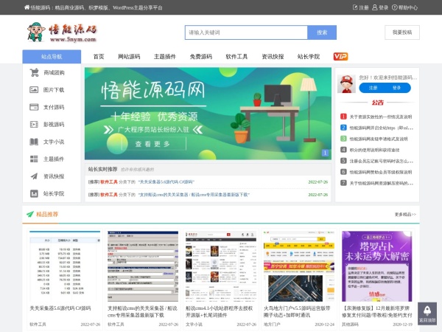Open the 支持船说cms采集器 software thumbnail
Screen dimensions: 442x332
tap(143, 266)
